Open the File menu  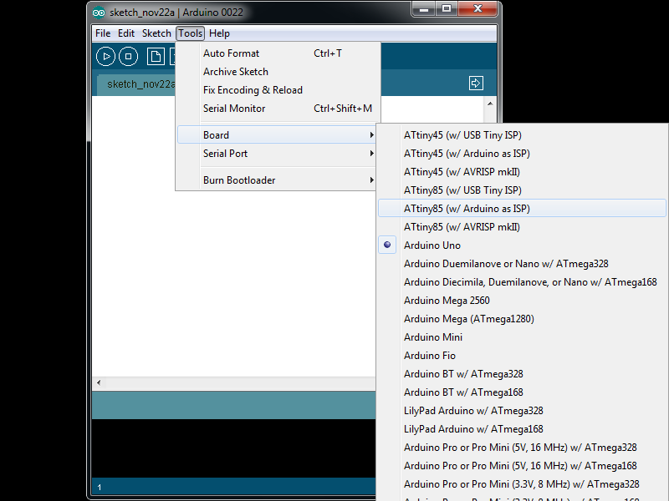click(103, 33)
